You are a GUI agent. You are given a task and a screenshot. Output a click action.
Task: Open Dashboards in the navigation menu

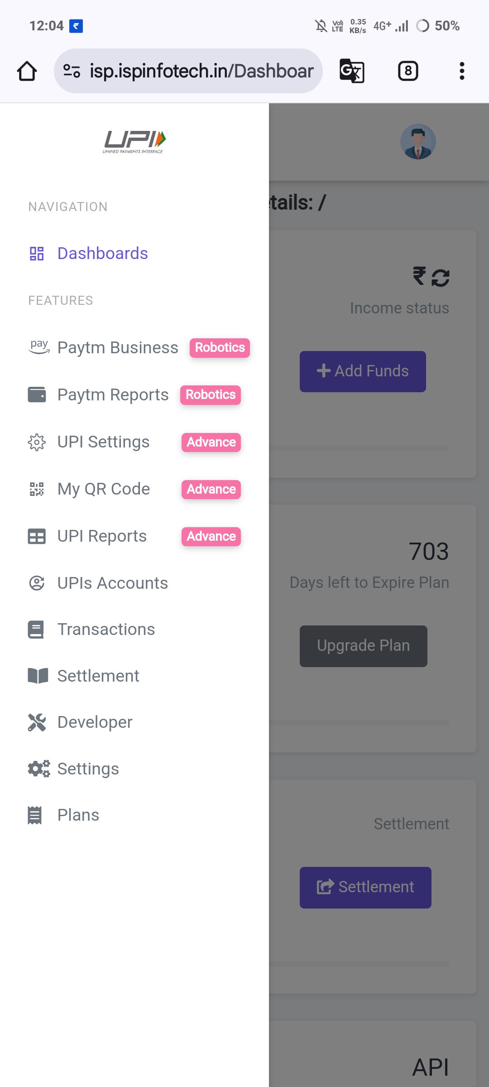tap(102, 254)
